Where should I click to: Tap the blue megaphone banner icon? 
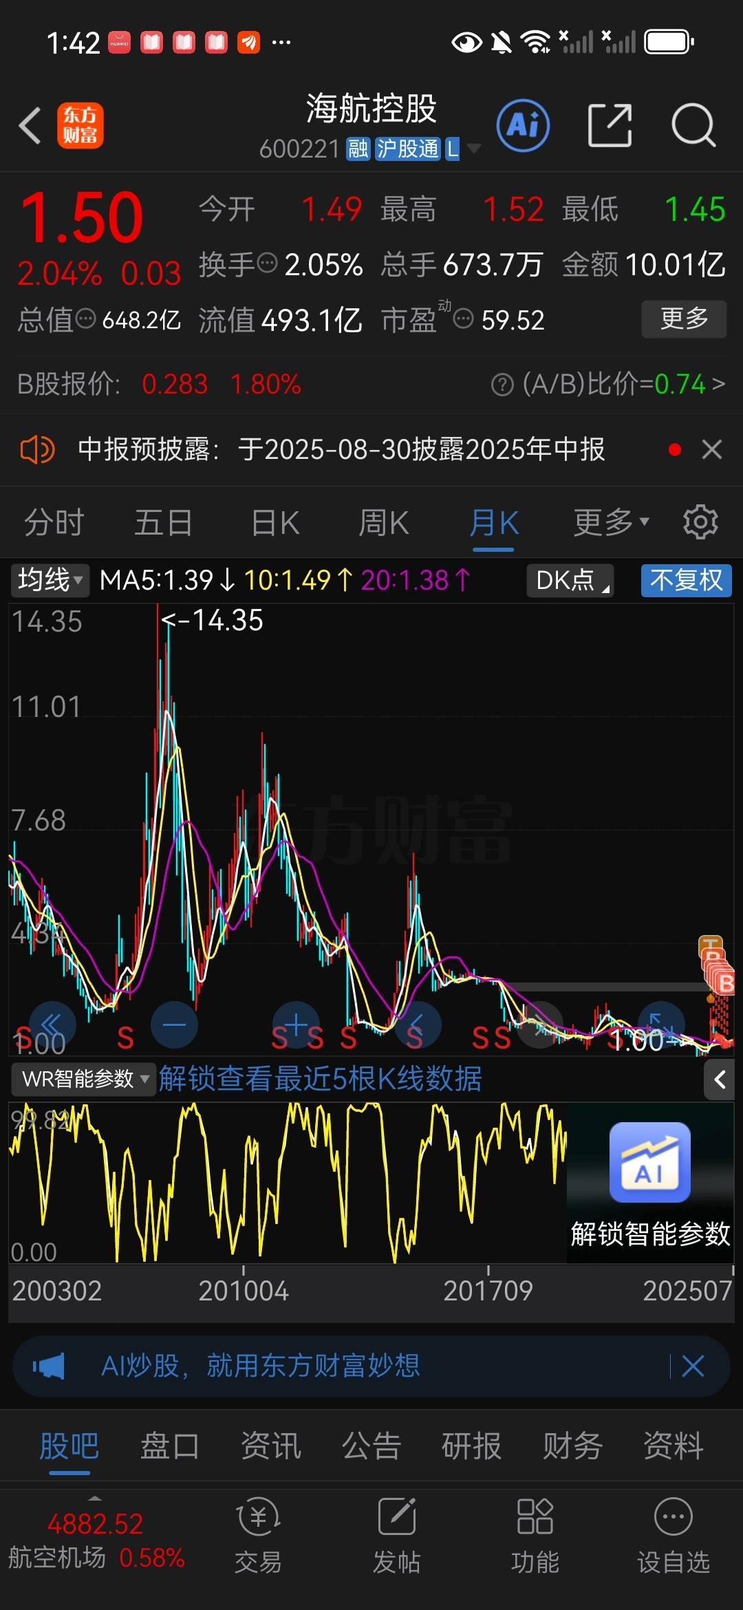click(x=48, y=1366)
